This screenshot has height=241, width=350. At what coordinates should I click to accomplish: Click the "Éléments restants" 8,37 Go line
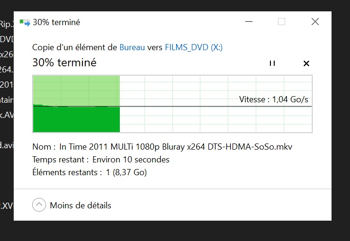(x=90, y=172)
